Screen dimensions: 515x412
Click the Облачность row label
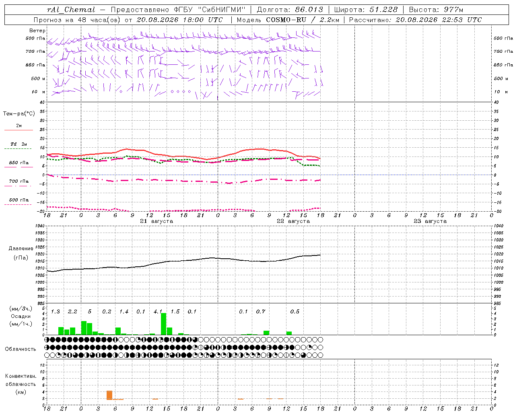(21, 349)
